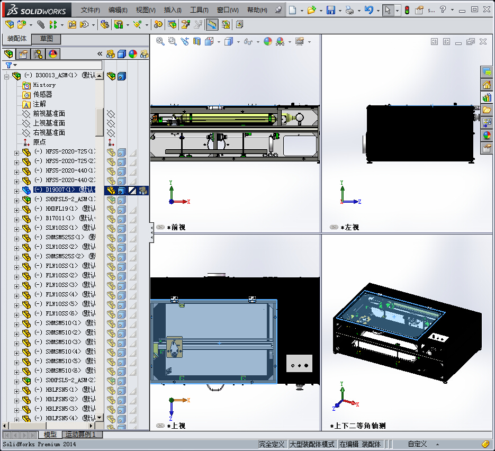The image size is (495, 451).
Task: Click the Print icon
Action: point(349,10)
